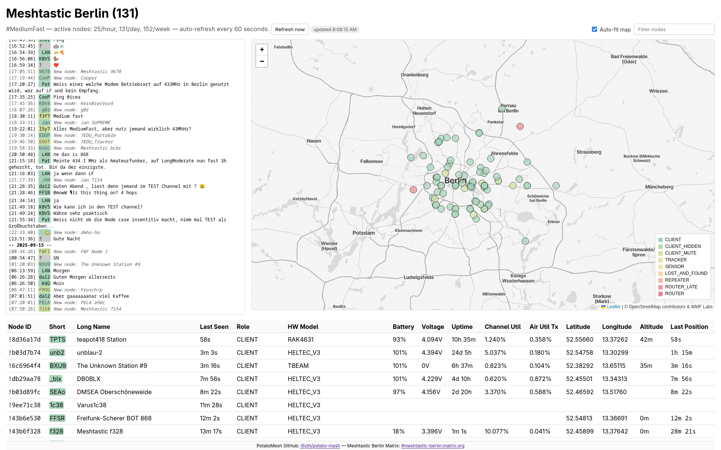
Task: Open l5yth/potato-mesh GitHub link
Action: click(320, 446)
